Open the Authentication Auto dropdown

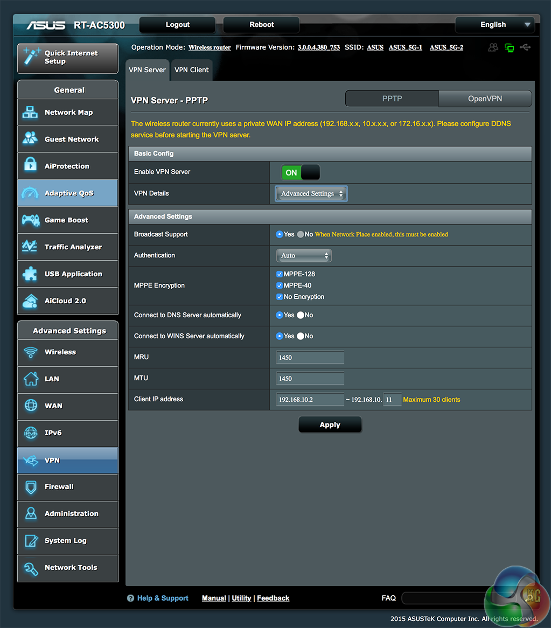pos(304,255)
